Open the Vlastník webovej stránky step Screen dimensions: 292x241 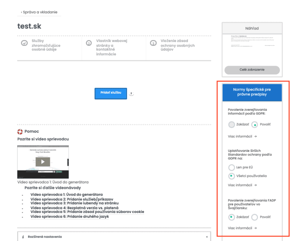coord(106,47)
